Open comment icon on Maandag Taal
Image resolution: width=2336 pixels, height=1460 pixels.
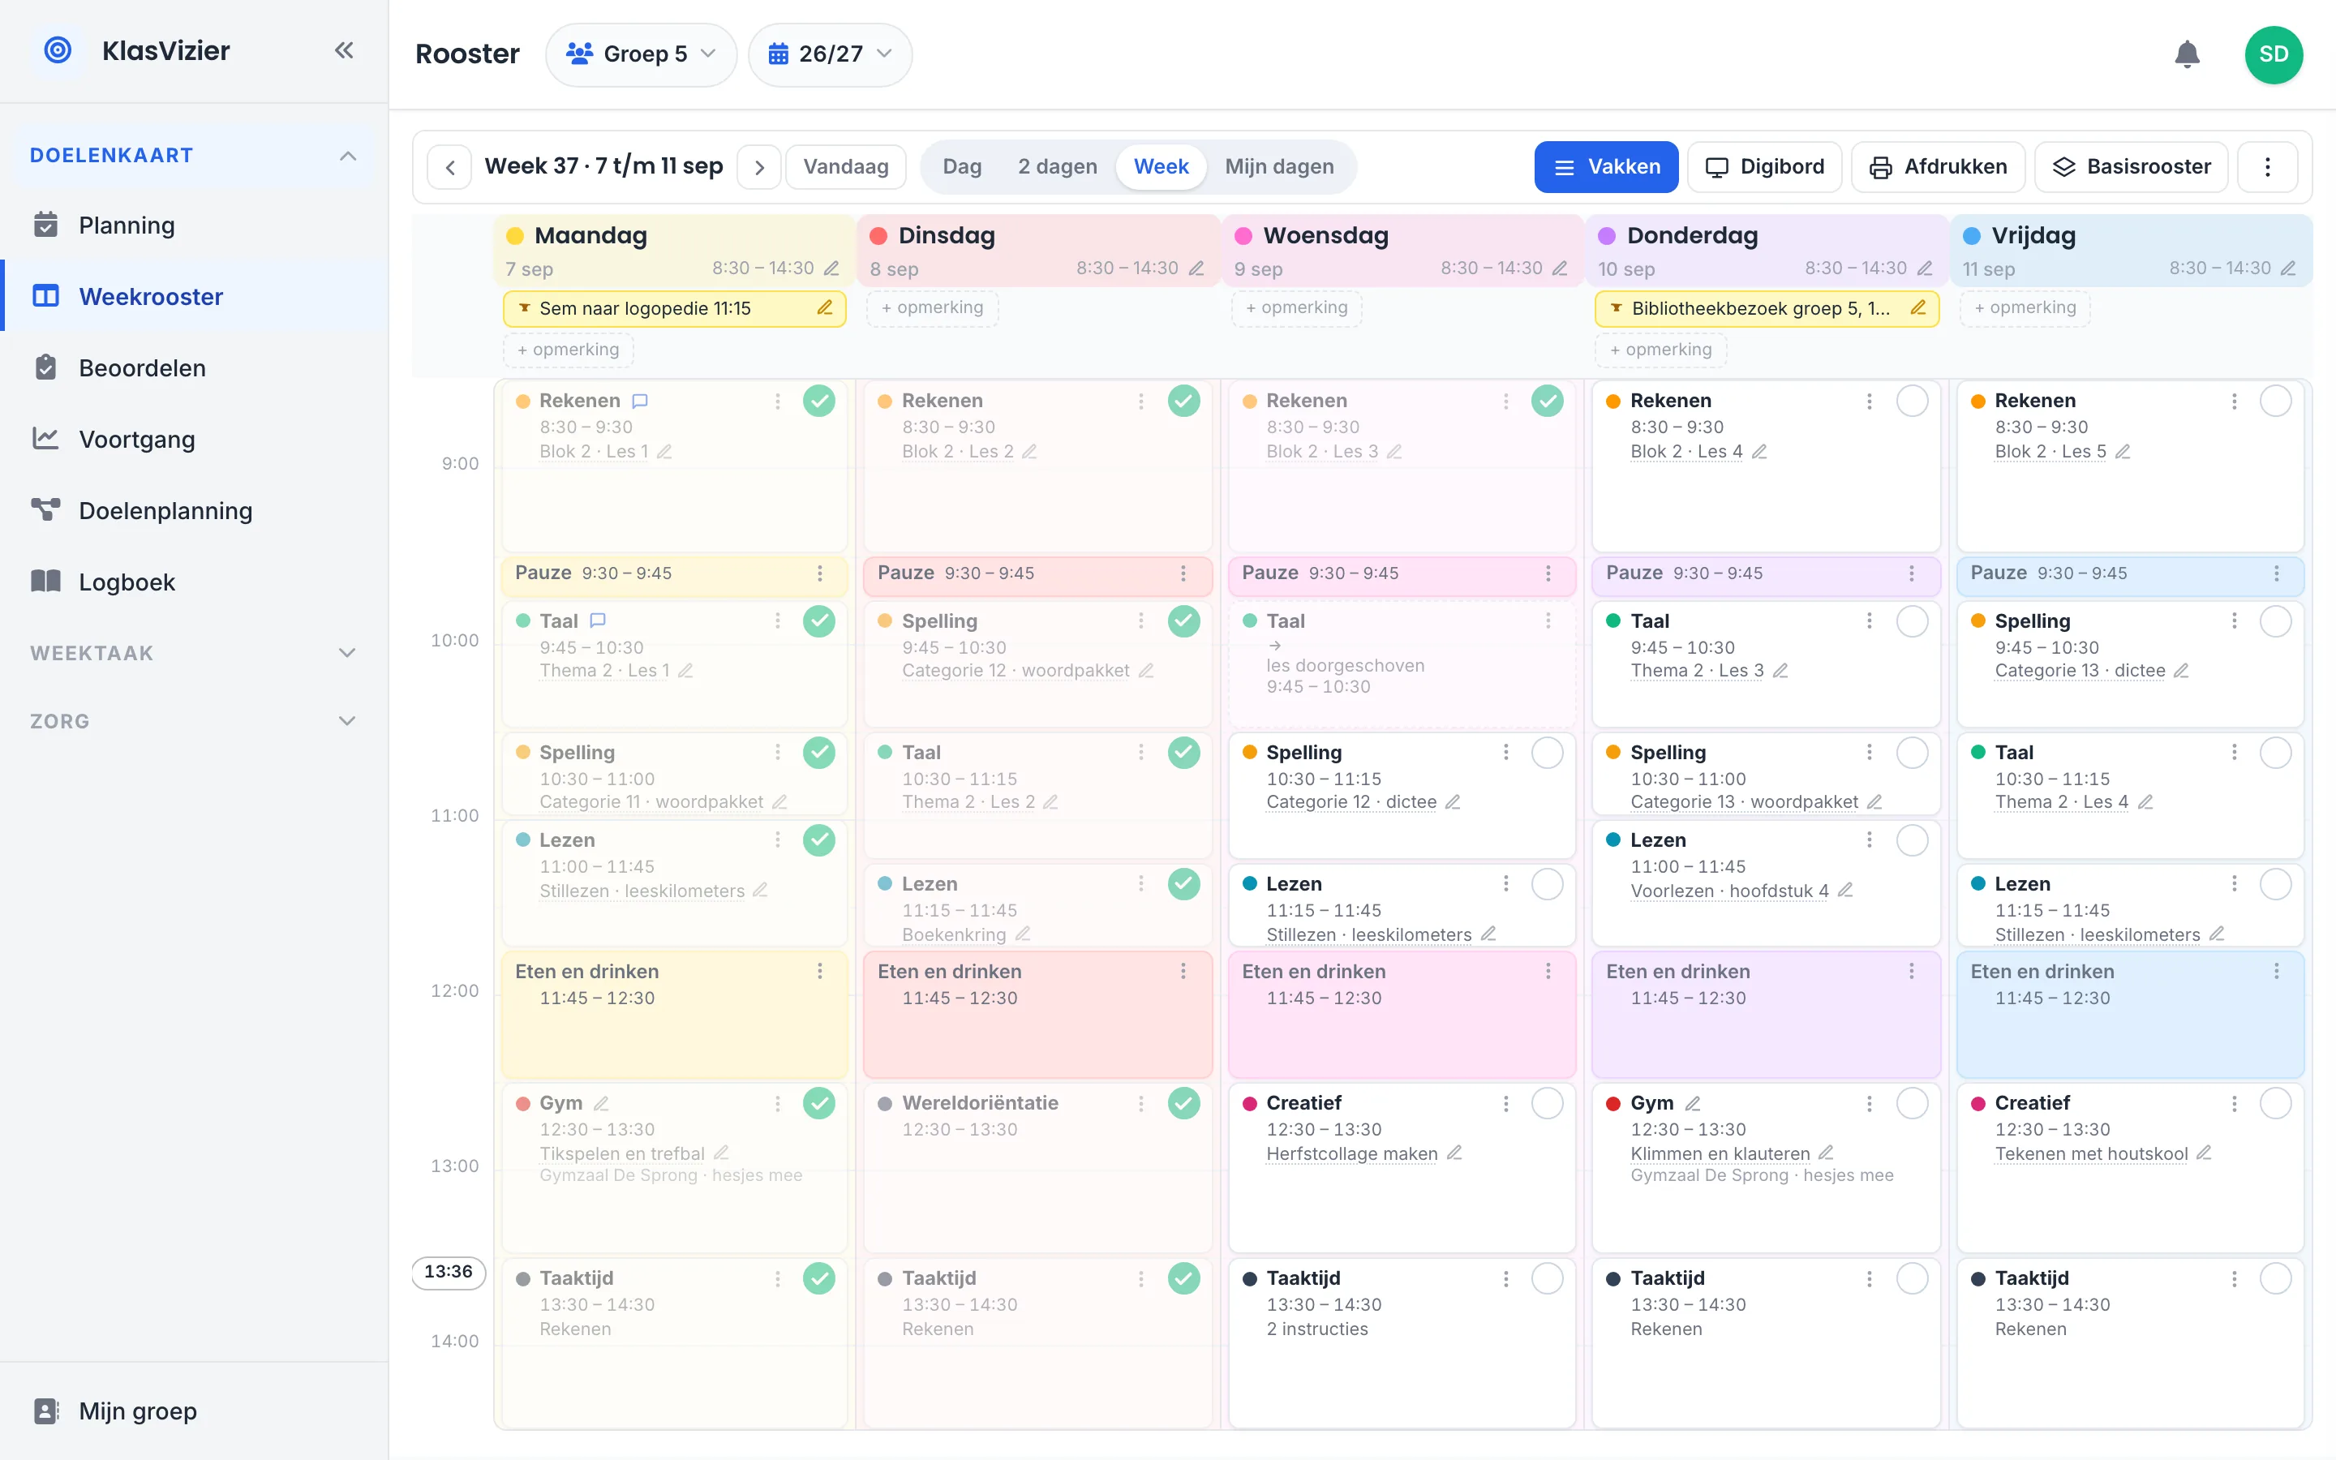click(598, 620)
